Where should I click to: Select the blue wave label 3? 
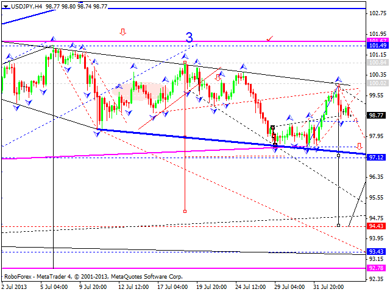point(190,38)
